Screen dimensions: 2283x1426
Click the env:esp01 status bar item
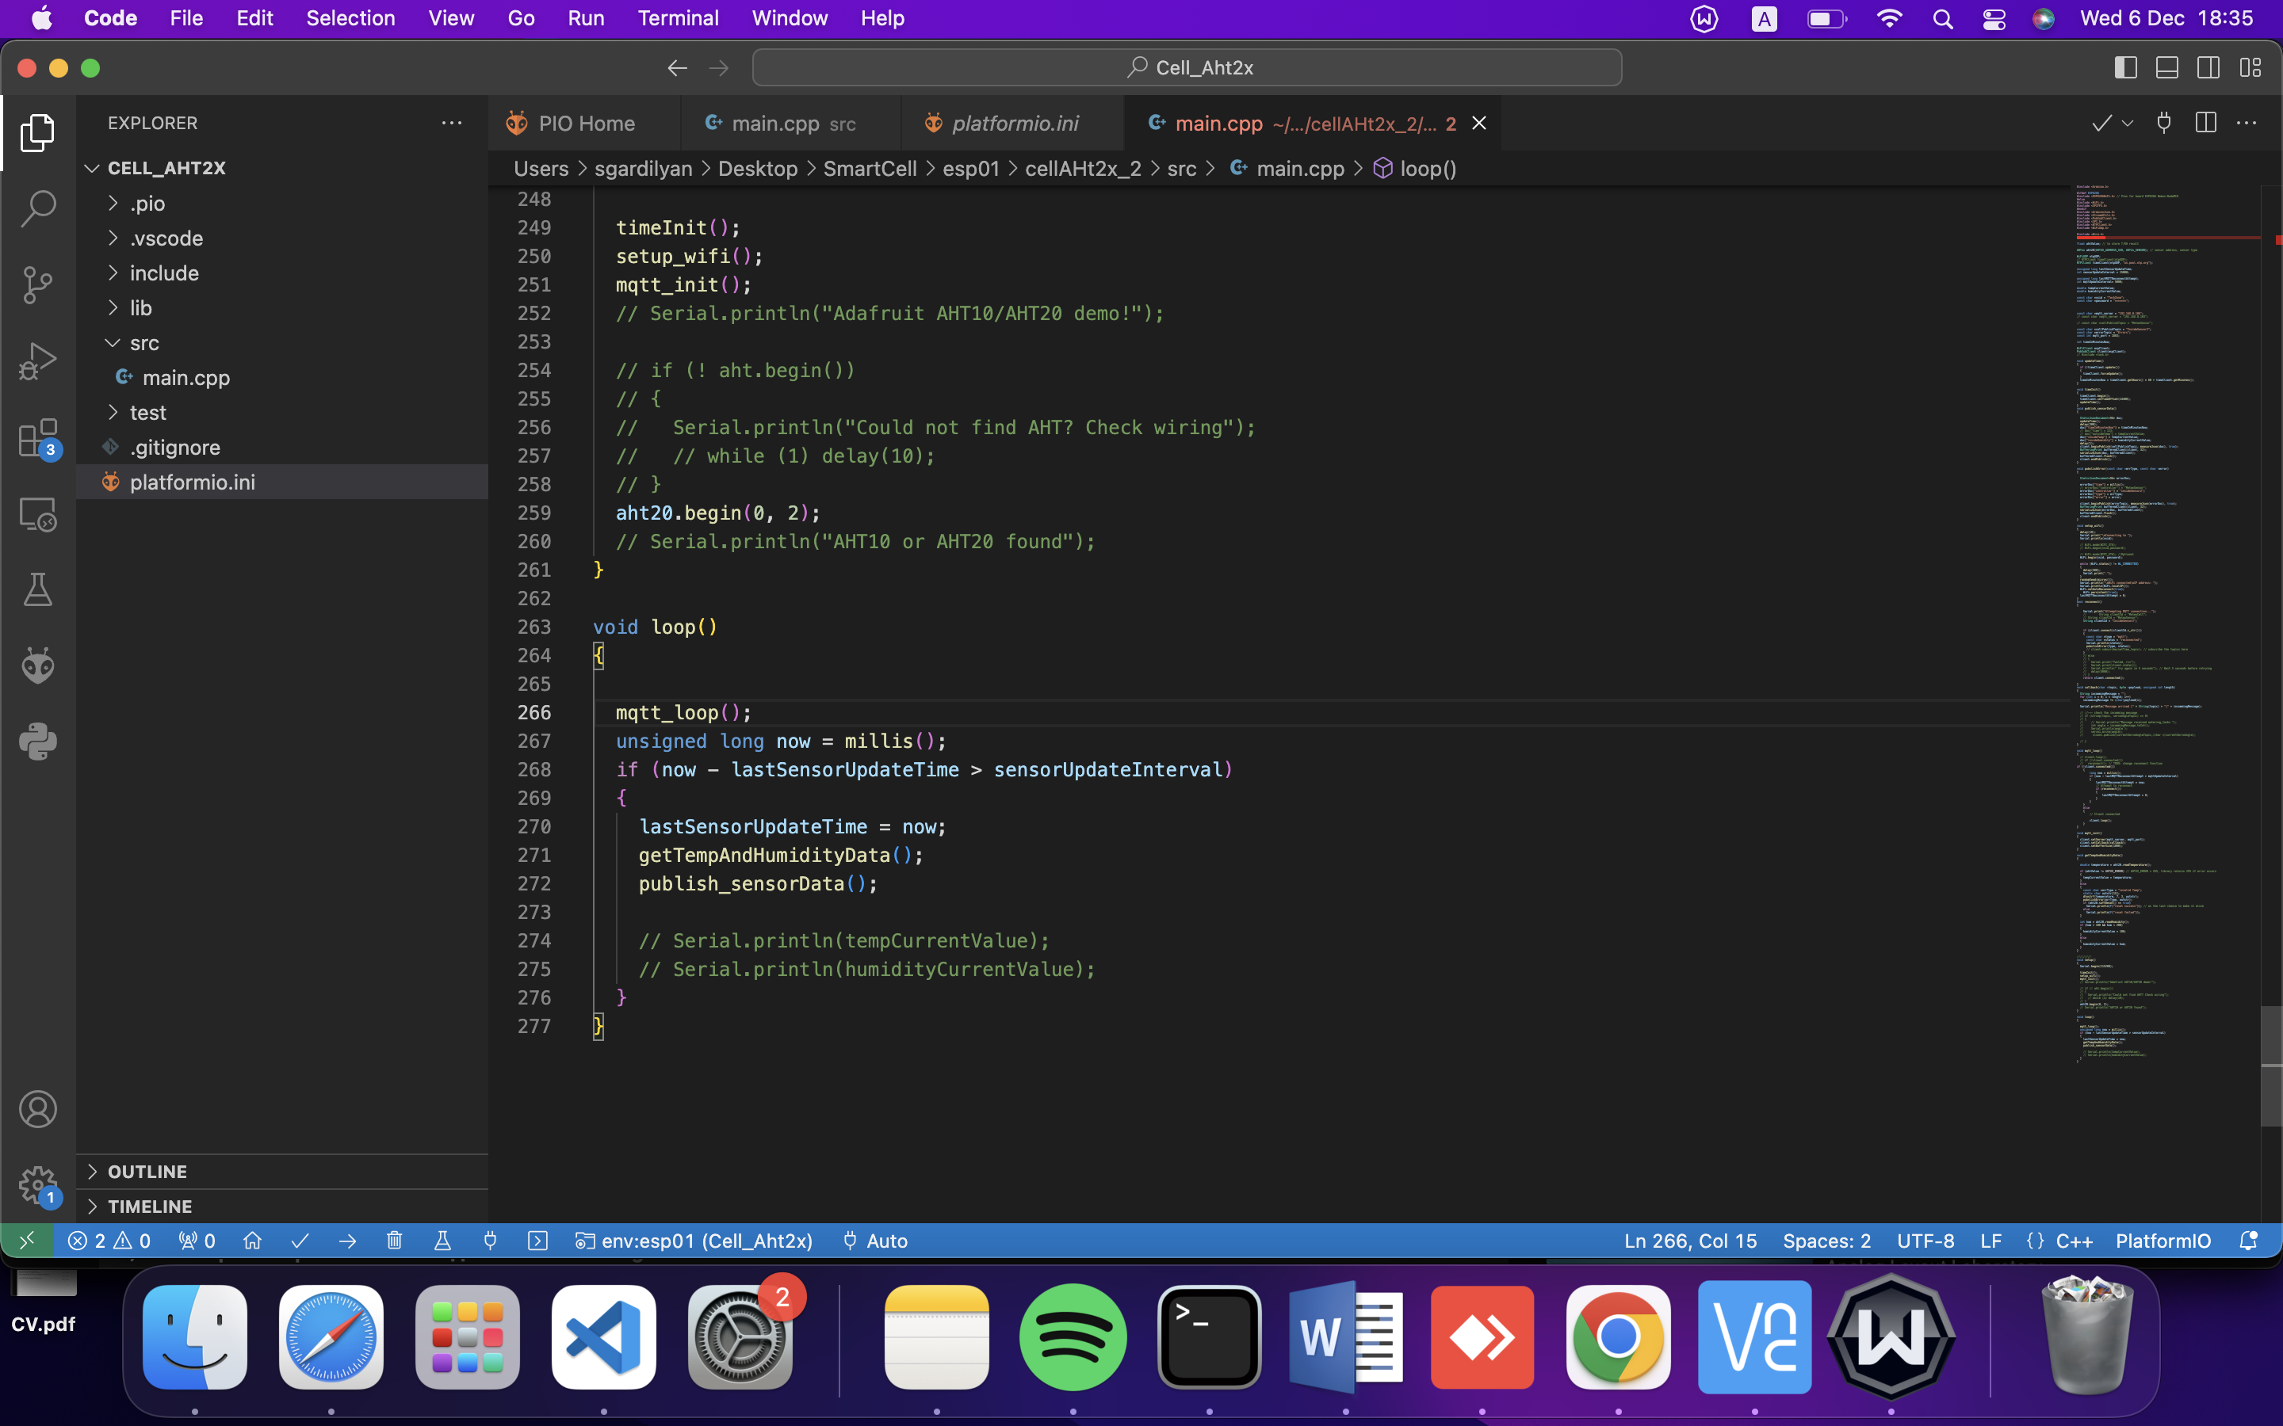[695, 1241]
